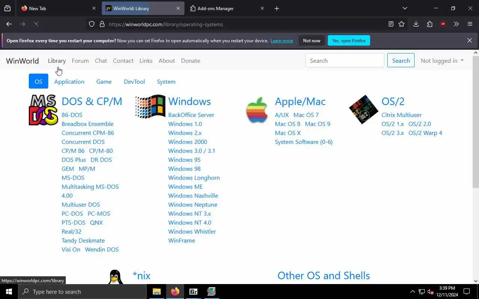Select the OS category tab

pyautogui.click(x=39, y=81)
